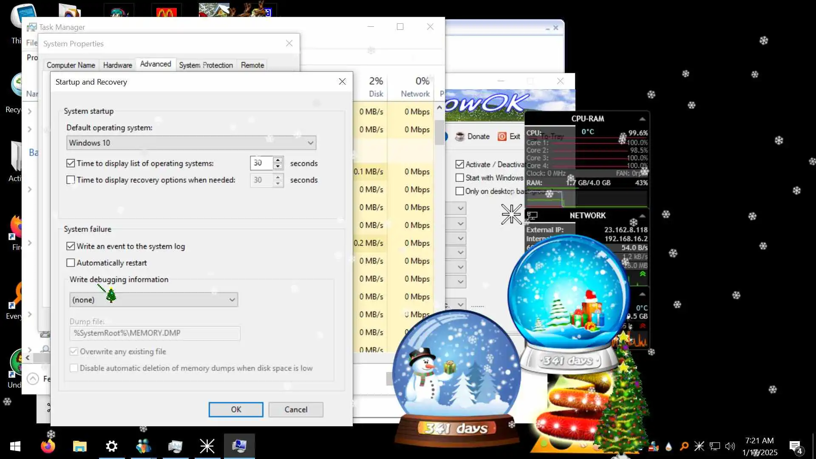Check Start with Windows option

459,178
